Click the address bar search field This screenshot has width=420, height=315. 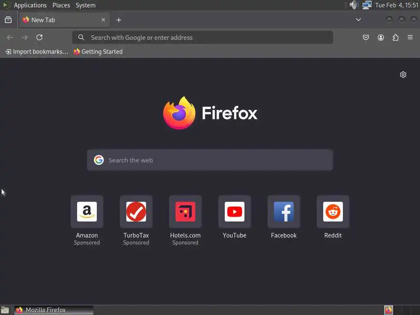coord(203,37)
